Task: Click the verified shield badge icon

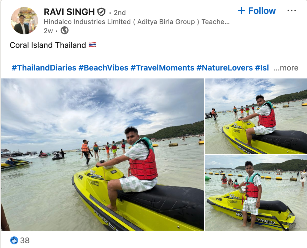Action: 101,12
